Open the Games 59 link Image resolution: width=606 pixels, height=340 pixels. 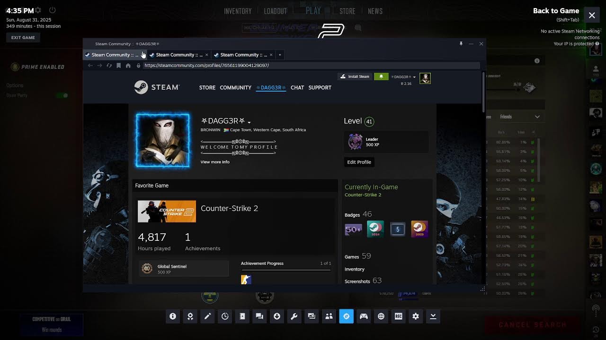coord(358,256)
